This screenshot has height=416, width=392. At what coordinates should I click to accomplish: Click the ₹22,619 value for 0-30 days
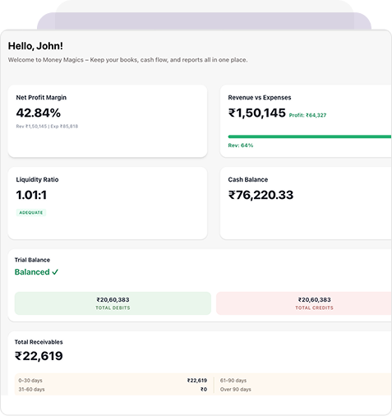(x=197, y=381)
